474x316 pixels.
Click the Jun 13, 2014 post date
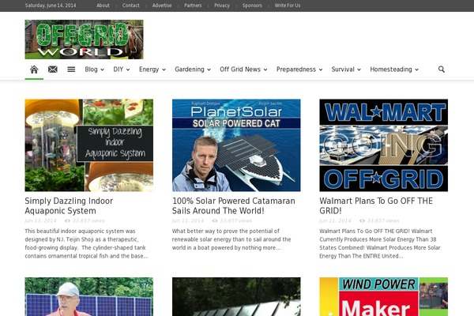40,220
